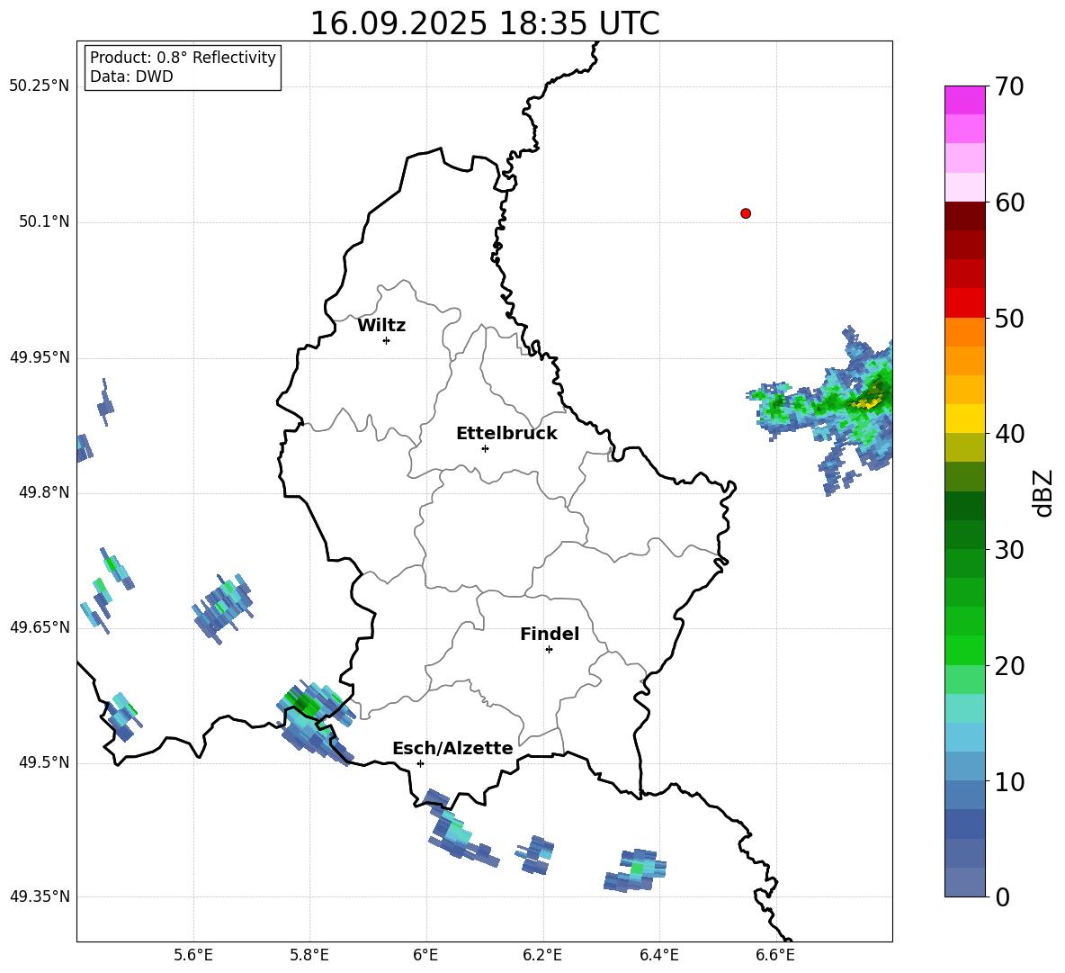Click the Product and Data info box
Viewport: 1065px width, 973px height.
183,68
